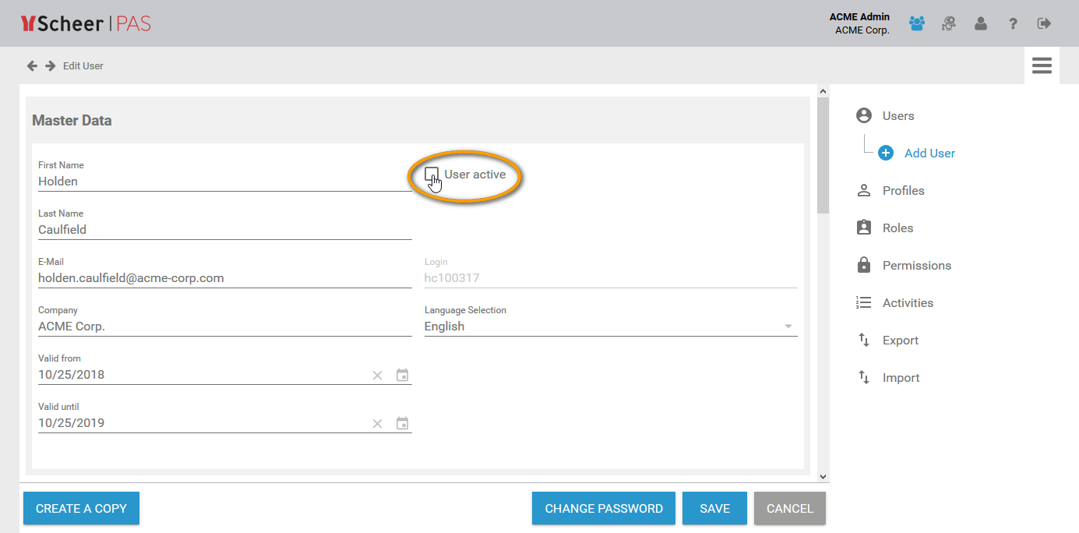
Task: Toggle the hamburger sidebar menu
Action: (x=1042, y=65)
